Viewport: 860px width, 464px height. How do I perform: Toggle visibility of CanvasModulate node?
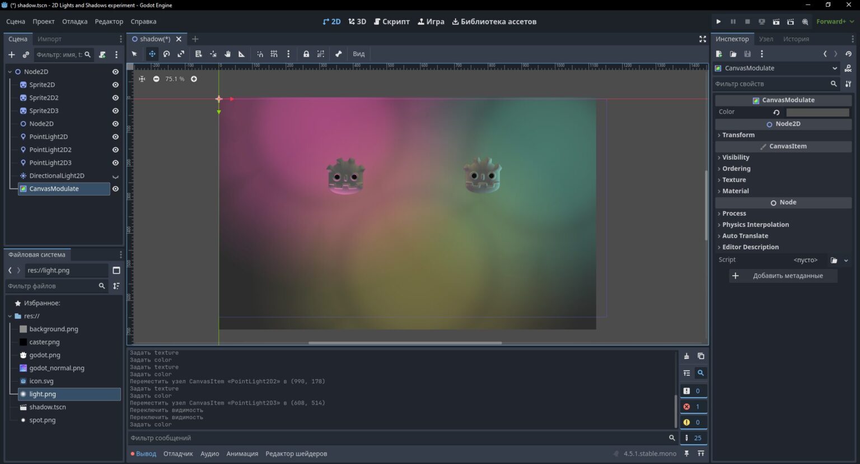(x=115, y=189)
